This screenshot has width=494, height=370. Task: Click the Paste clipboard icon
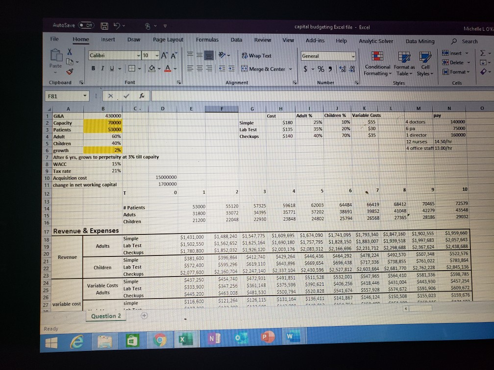pyautogui.click(x=56, y=56)
